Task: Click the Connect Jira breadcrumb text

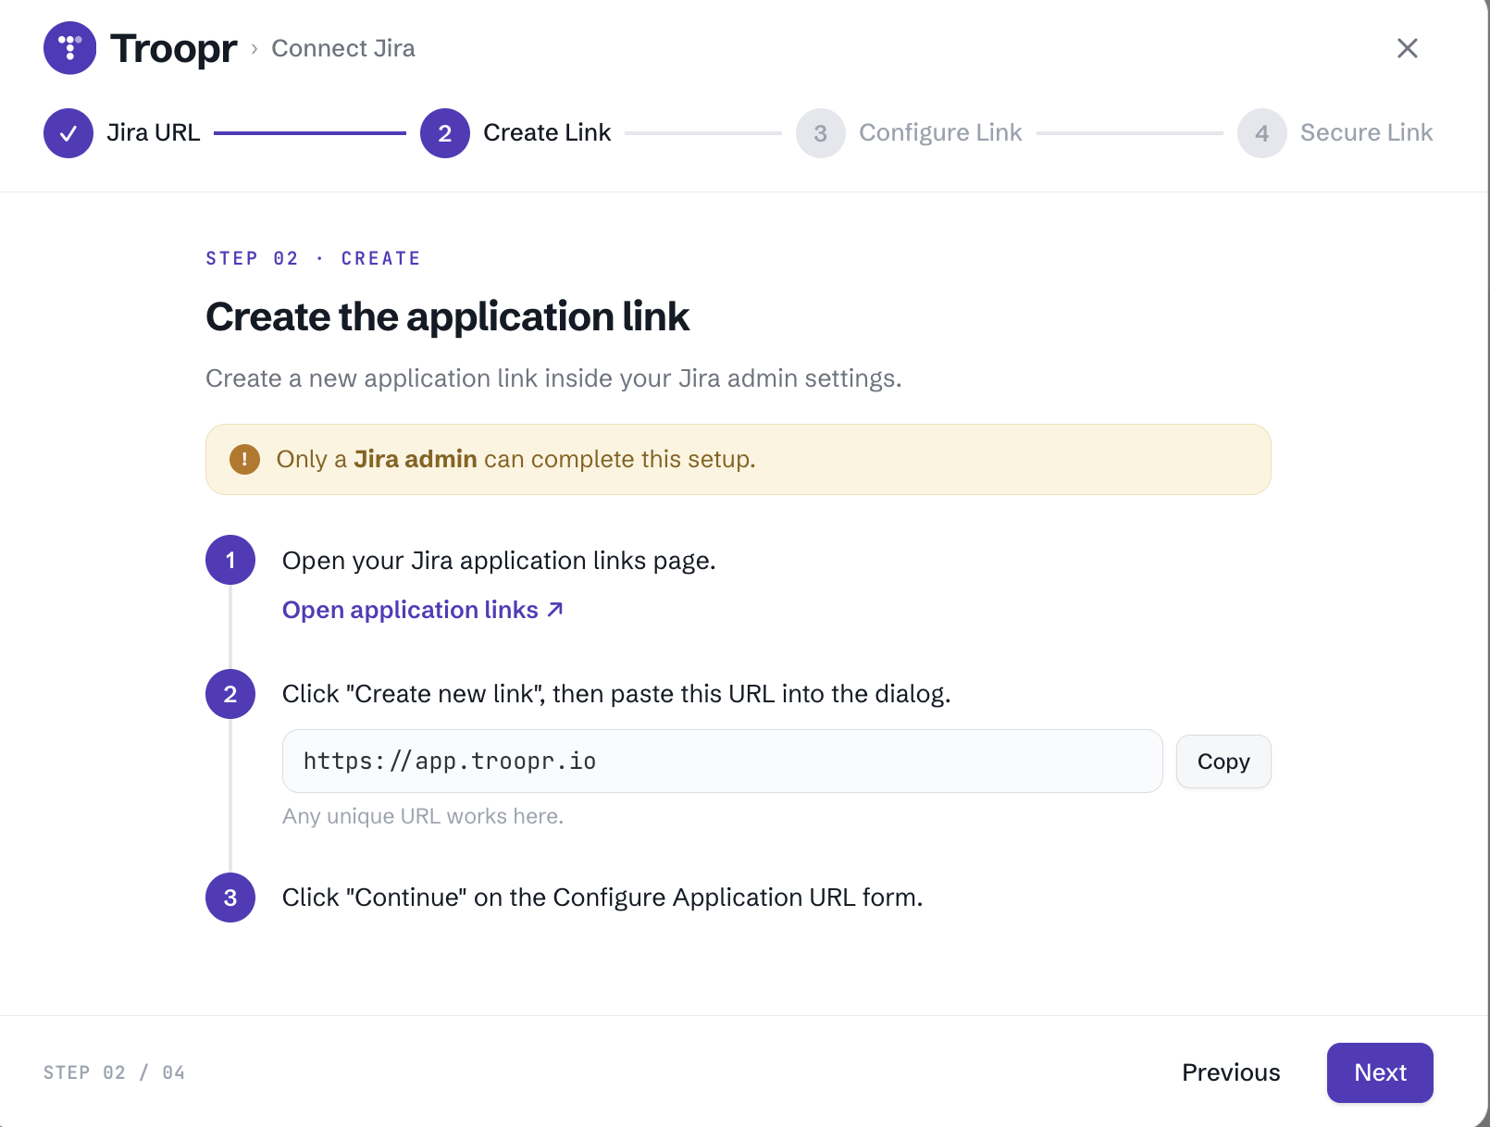Action: [343, 48]
